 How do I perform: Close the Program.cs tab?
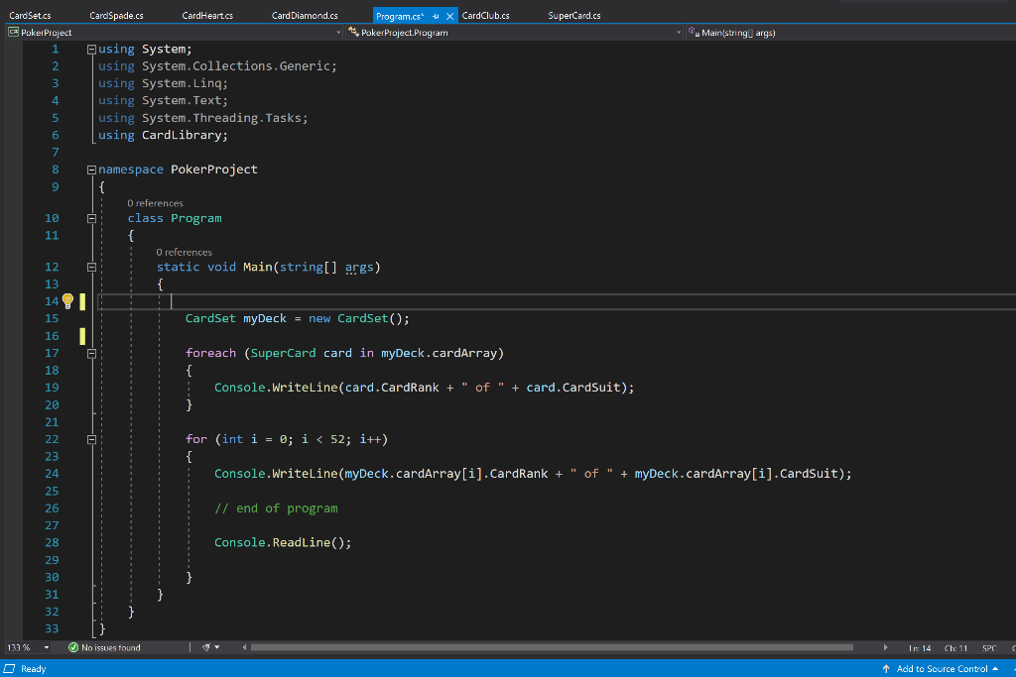pyautogui.click(x=449, y=16)
